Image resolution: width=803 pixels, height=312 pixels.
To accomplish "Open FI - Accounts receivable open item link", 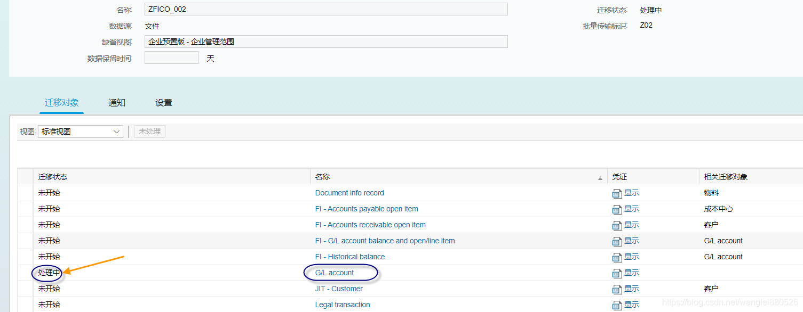I will coord(370,225).
